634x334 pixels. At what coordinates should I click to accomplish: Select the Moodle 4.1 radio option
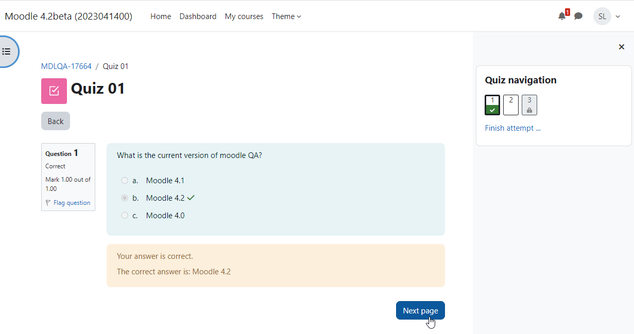[124, 181]
